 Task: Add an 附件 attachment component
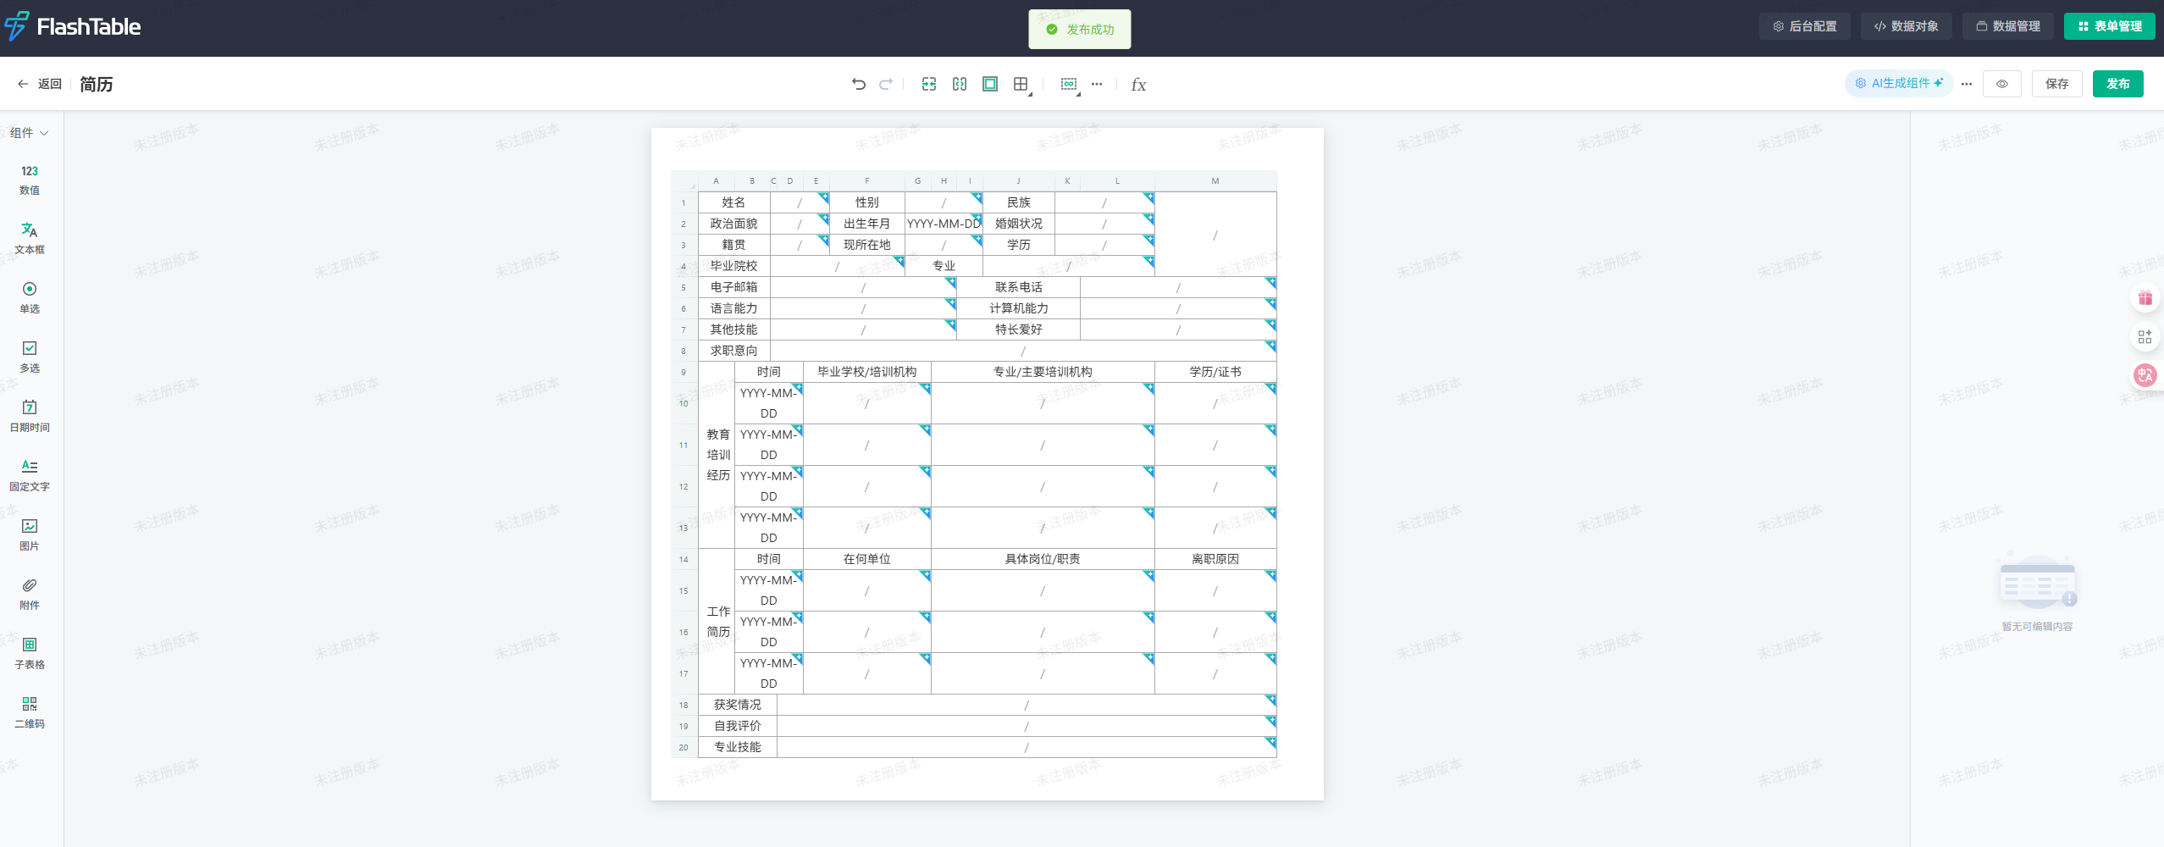click(x=30, y=595)
